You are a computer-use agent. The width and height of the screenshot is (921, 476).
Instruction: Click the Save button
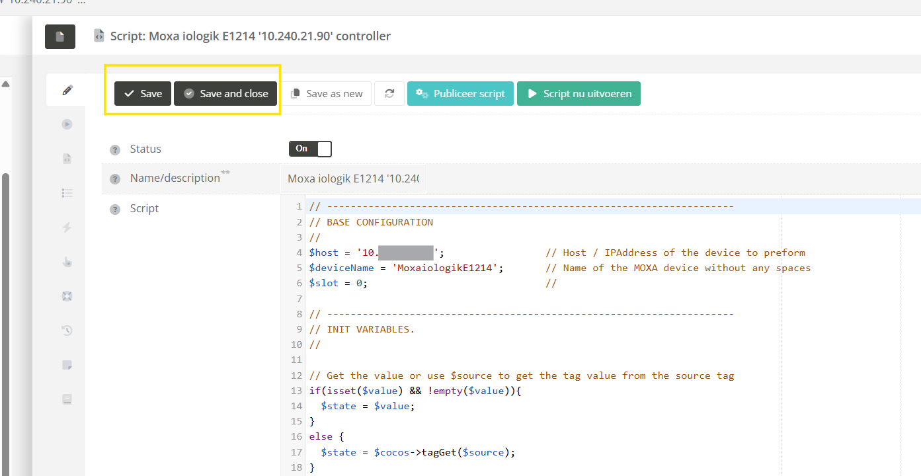143,94
